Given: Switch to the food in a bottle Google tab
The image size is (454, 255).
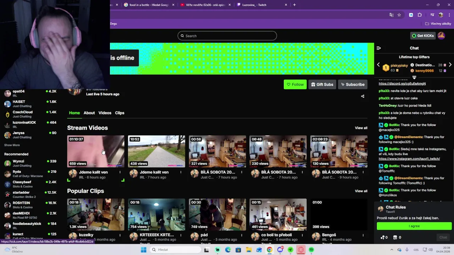Looking at the screenshot, I should coord(149,5).
